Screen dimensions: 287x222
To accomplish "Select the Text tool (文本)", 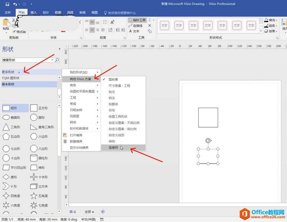I will tap(134, 31).
